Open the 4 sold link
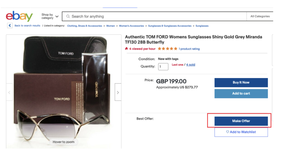 [191, 65]
